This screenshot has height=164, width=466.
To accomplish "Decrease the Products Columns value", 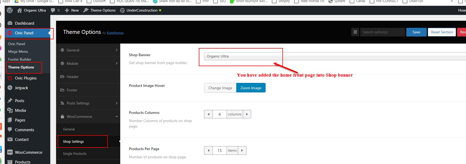I will 209,114.
